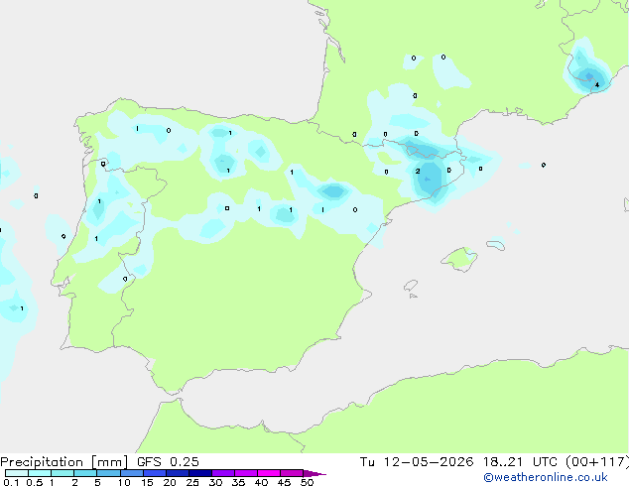Screen dimensions: 629x486
Task: Click the 'Precipitation [mm]' title text
Action: pyautogui.click(x=64, y=462)
